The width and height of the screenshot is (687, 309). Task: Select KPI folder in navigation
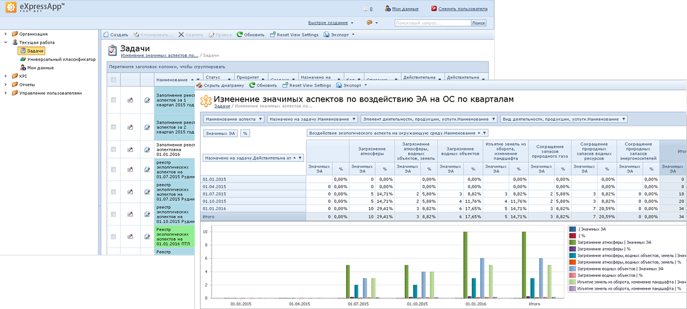[x=20, y=76]
